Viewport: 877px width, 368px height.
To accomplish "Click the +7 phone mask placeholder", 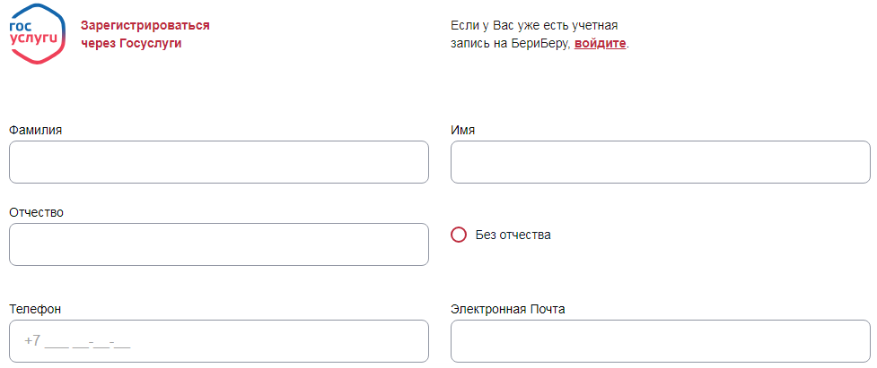I will pos(77,341).
